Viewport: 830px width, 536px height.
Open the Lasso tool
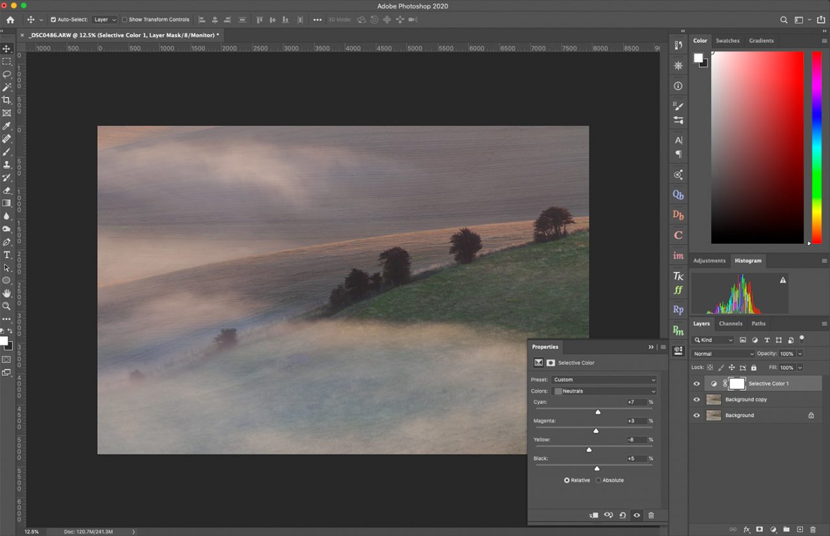pyautogui.click(x=7, y=74)
